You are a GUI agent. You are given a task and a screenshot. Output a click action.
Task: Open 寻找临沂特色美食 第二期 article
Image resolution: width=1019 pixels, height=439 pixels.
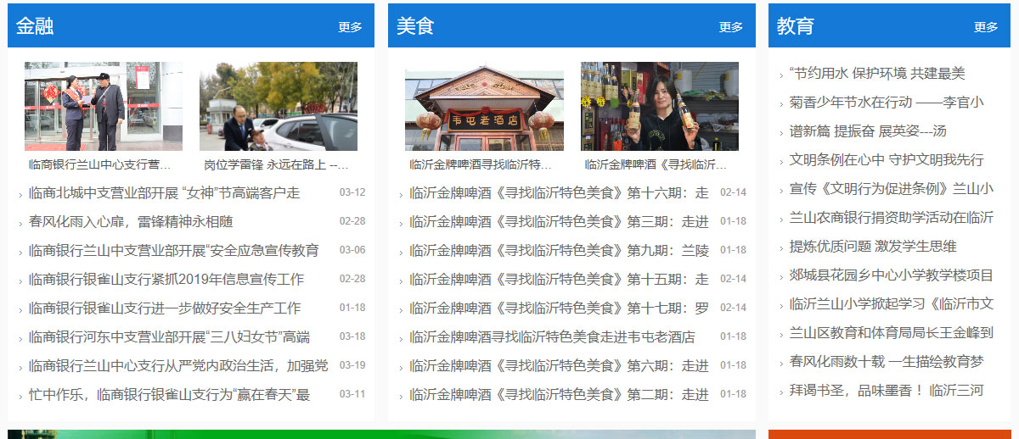(559, 395)
